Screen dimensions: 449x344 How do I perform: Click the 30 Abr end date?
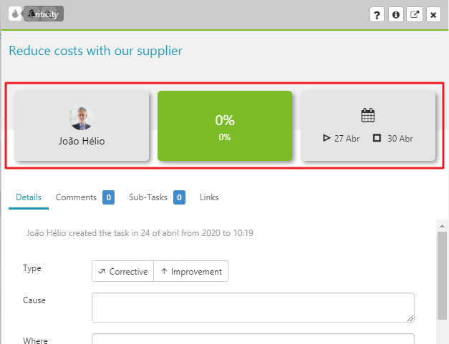[x=400, y=139]
